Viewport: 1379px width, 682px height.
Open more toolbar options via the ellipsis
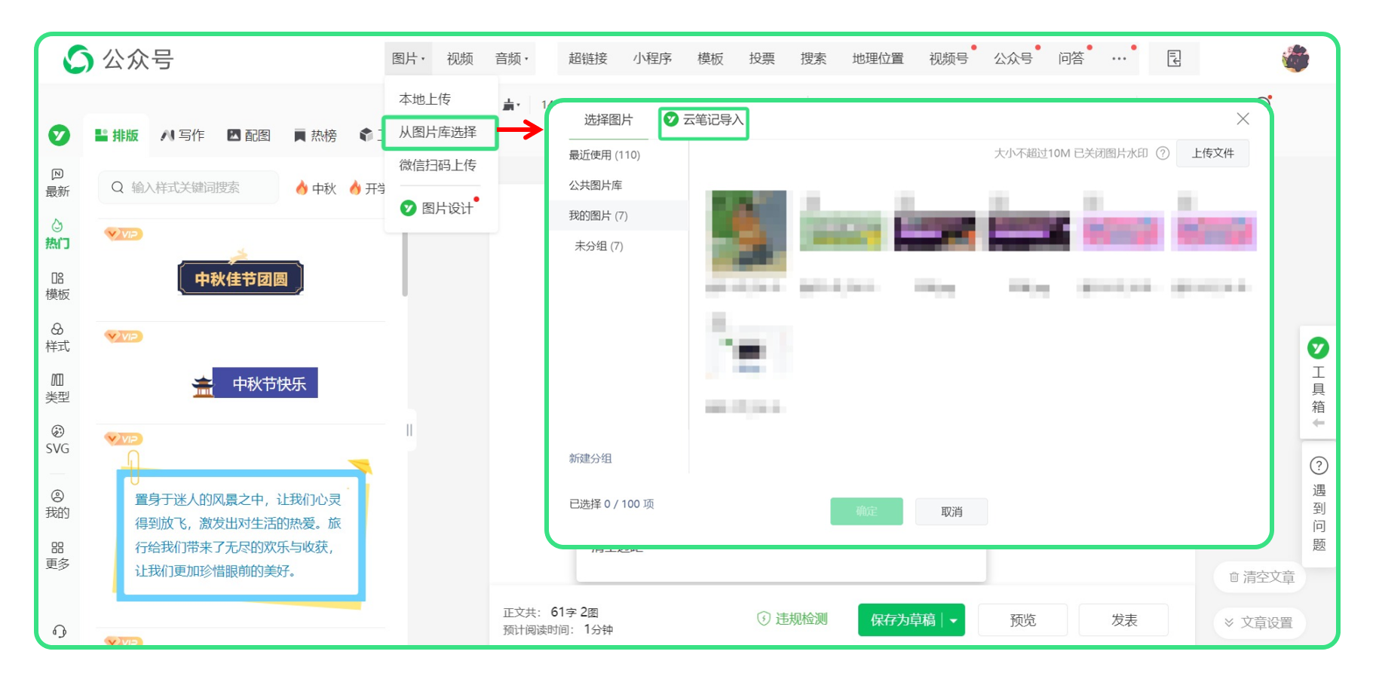pos(1119,59)
